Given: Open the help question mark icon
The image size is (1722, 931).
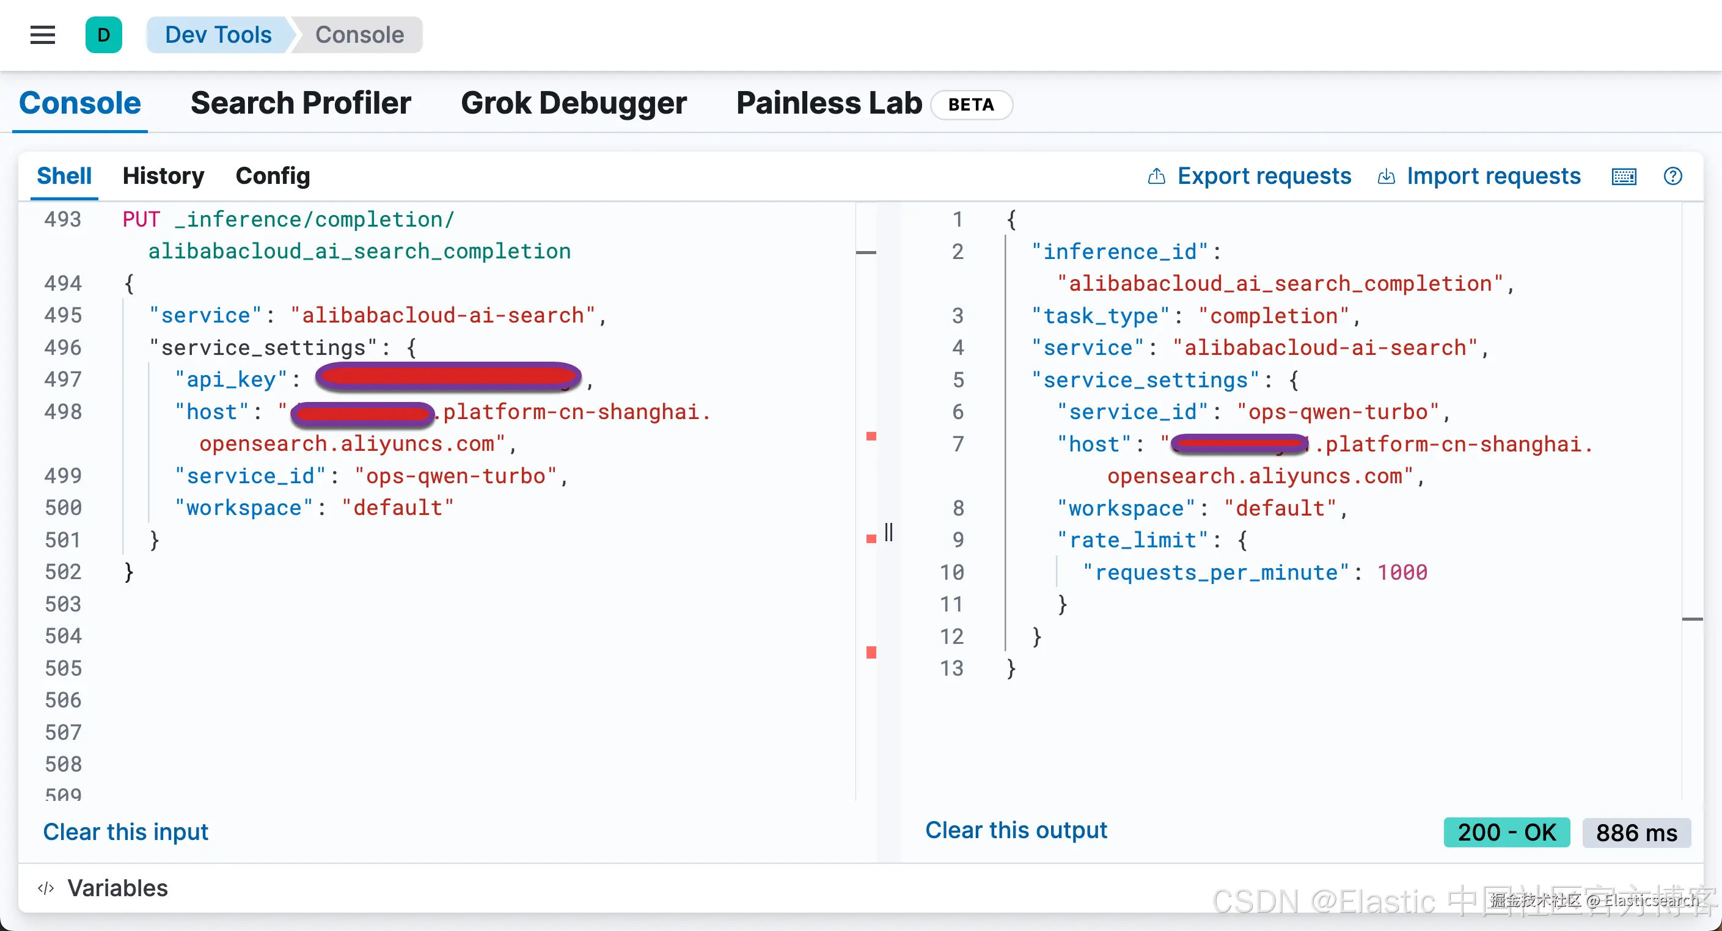Looking at the screenshot, I should click(1673, 177).
